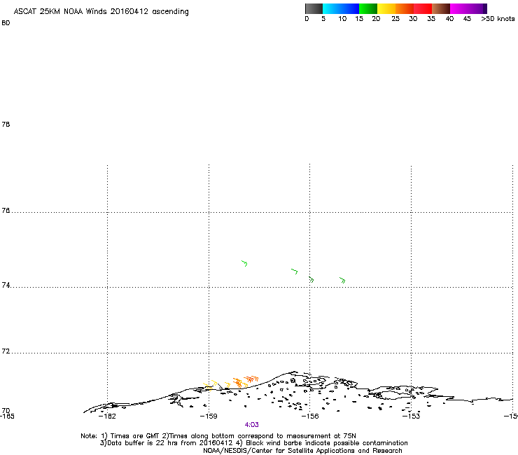Click the '-159' longitude axis label
Image resolution: width=518 pixels, height=455 pixels.
pos(209,416)
